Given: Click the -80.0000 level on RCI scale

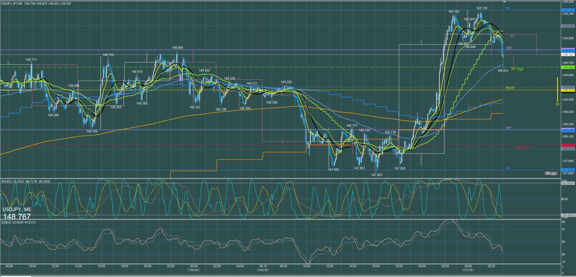Looking at the screenshot, I should point(568,215).
